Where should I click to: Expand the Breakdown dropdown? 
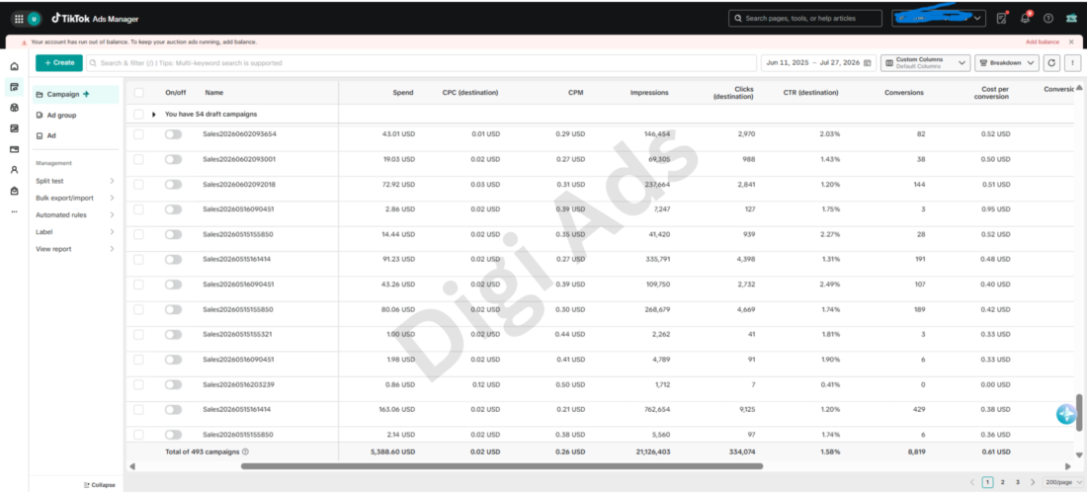point(1007,63)
